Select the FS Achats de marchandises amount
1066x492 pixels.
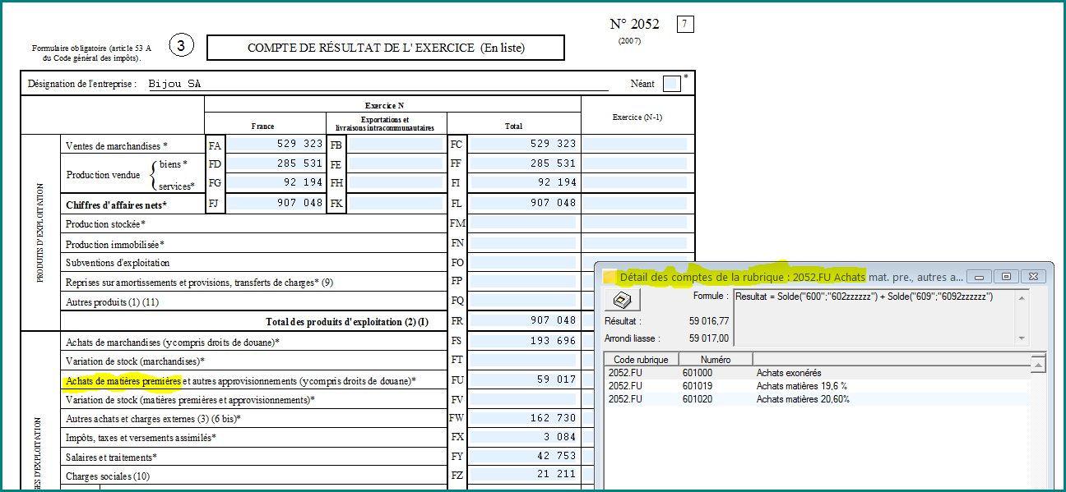click(522, 341)
